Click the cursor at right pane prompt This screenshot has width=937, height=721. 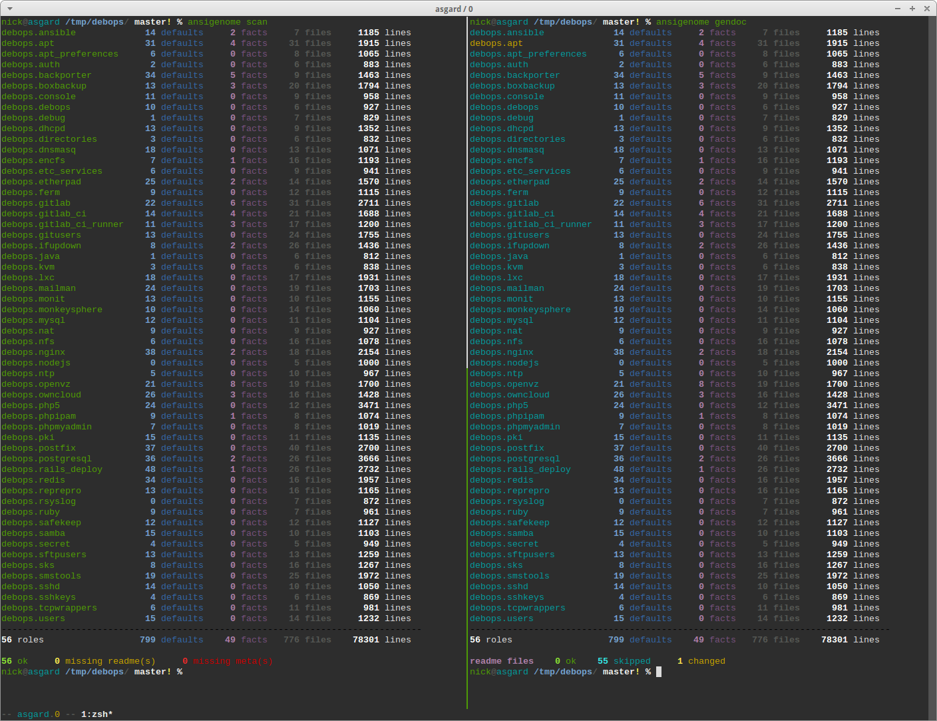pos(659,672)
